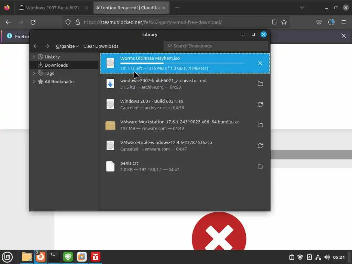The image size is (352, 264).
Task: Select Downloads in the Library sidebar
Action: pos(56,65)
